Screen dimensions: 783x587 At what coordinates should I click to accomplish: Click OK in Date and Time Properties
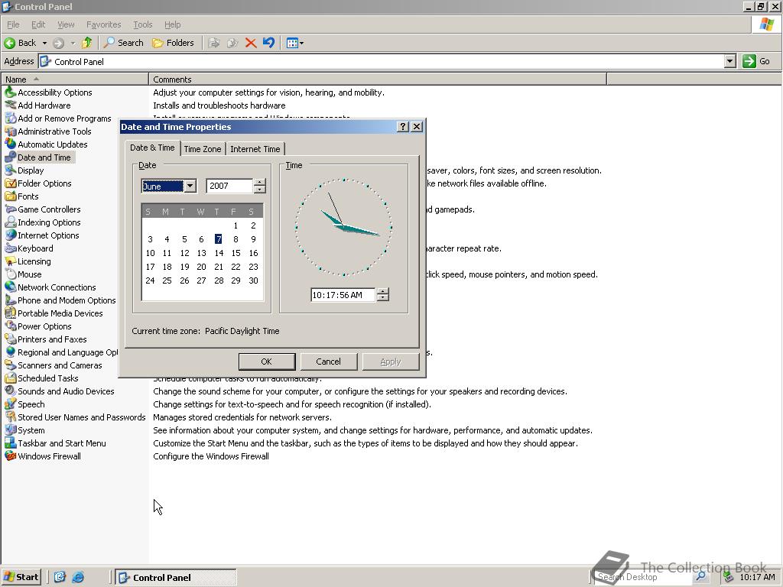[x=267, y=362]
